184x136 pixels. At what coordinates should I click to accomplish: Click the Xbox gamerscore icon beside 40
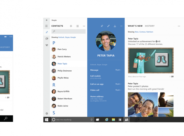[x=156, y=41]
